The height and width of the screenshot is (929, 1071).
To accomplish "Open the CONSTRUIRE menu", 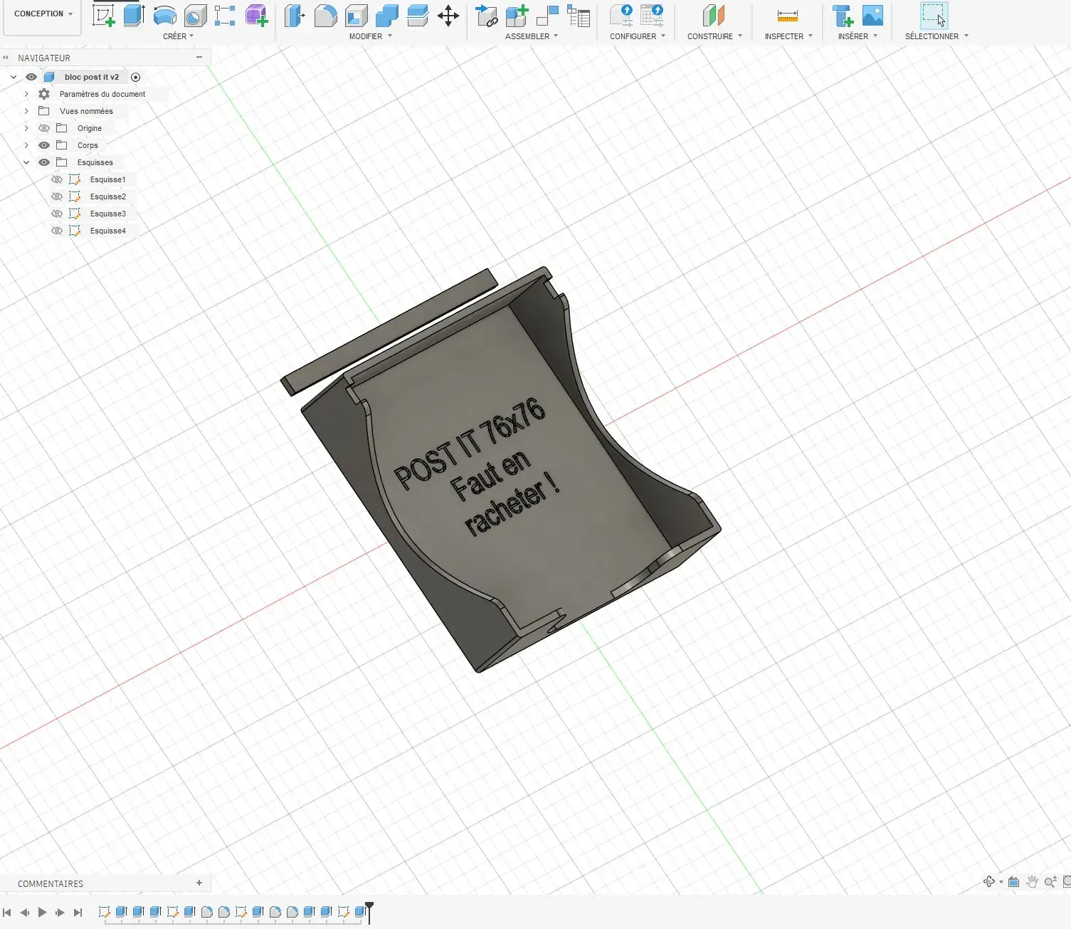I will pyautogui.click(x=714, y=36).
